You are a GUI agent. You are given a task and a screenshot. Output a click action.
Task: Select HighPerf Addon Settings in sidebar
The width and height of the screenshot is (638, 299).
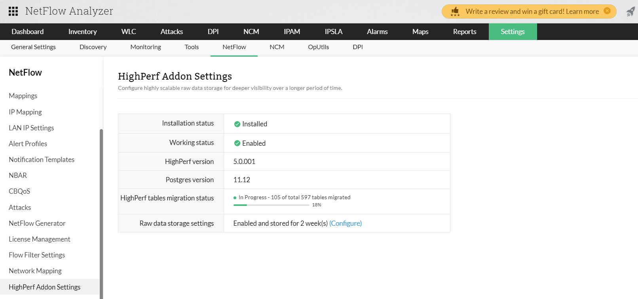pyautogui.click(x=49, y=287)
